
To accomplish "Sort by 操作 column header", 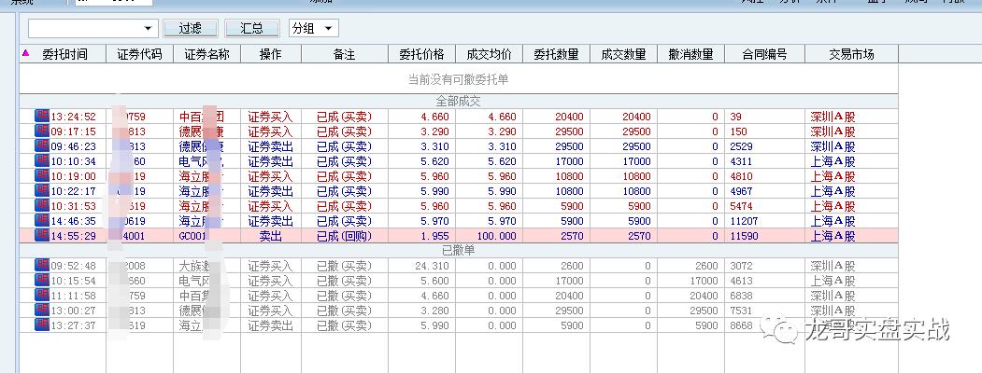I will [271, 54].
